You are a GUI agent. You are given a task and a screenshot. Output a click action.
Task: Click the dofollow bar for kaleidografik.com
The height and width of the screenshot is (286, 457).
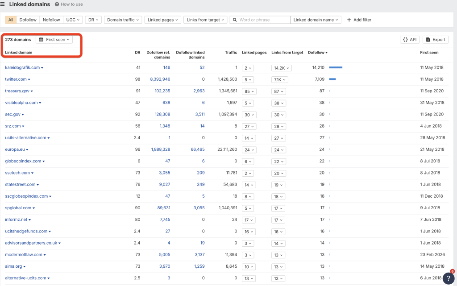point(336,67)
